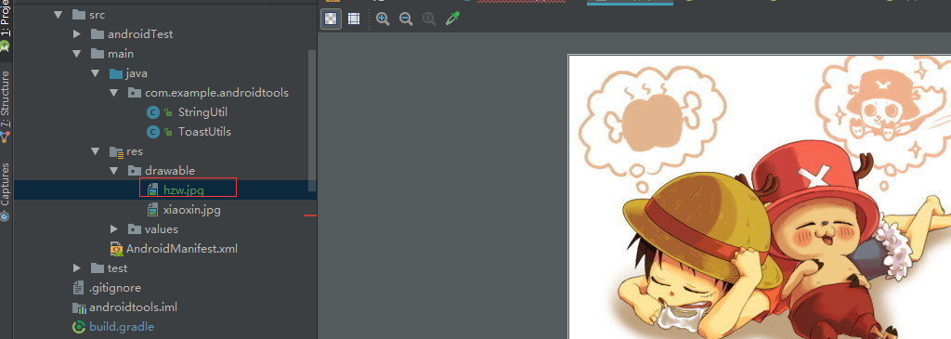Viewport: 951px width, 339px height.
Task: Click the project tree vertical scrollbar
Action: click(312, 121)
